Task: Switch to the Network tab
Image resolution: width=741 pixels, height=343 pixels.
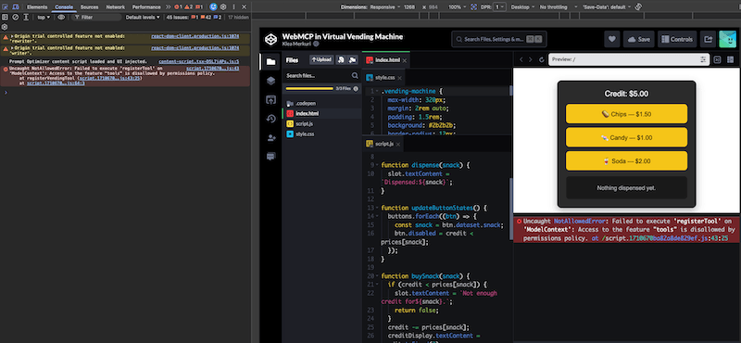Action: (115, 7)
